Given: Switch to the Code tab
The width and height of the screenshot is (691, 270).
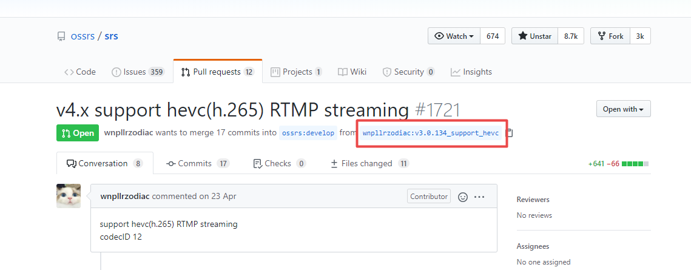Looking at the screenshot, I should (79, 72).
